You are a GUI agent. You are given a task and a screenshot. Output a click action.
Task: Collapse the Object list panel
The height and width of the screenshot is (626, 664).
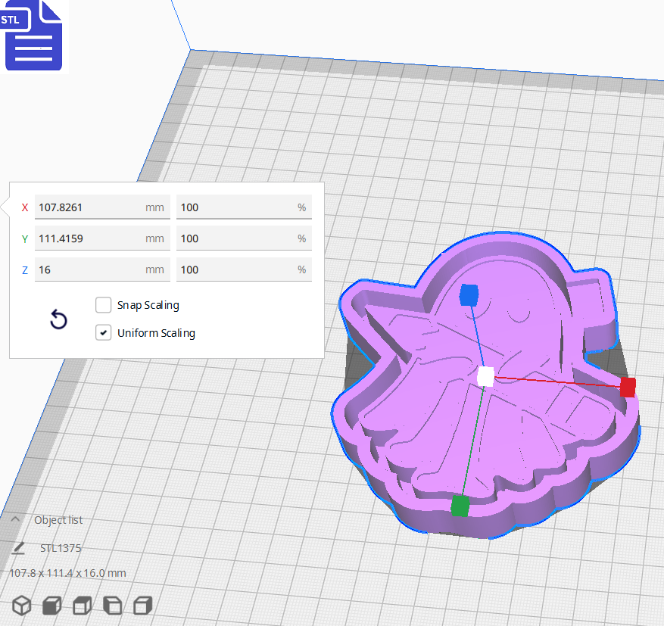point(15,520)
